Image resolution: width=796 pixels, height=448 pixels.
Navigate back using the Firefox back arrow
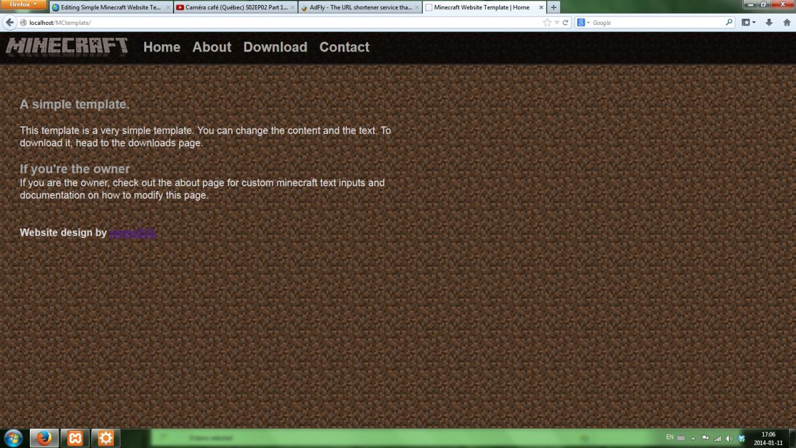[9, 22]
